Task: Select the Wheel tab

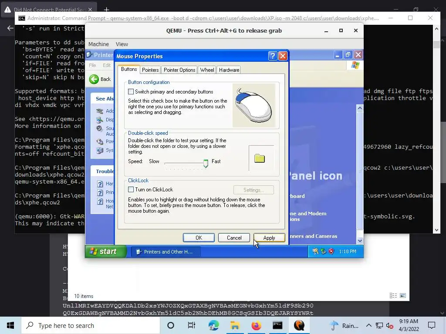Action: (x=207, y=70)
